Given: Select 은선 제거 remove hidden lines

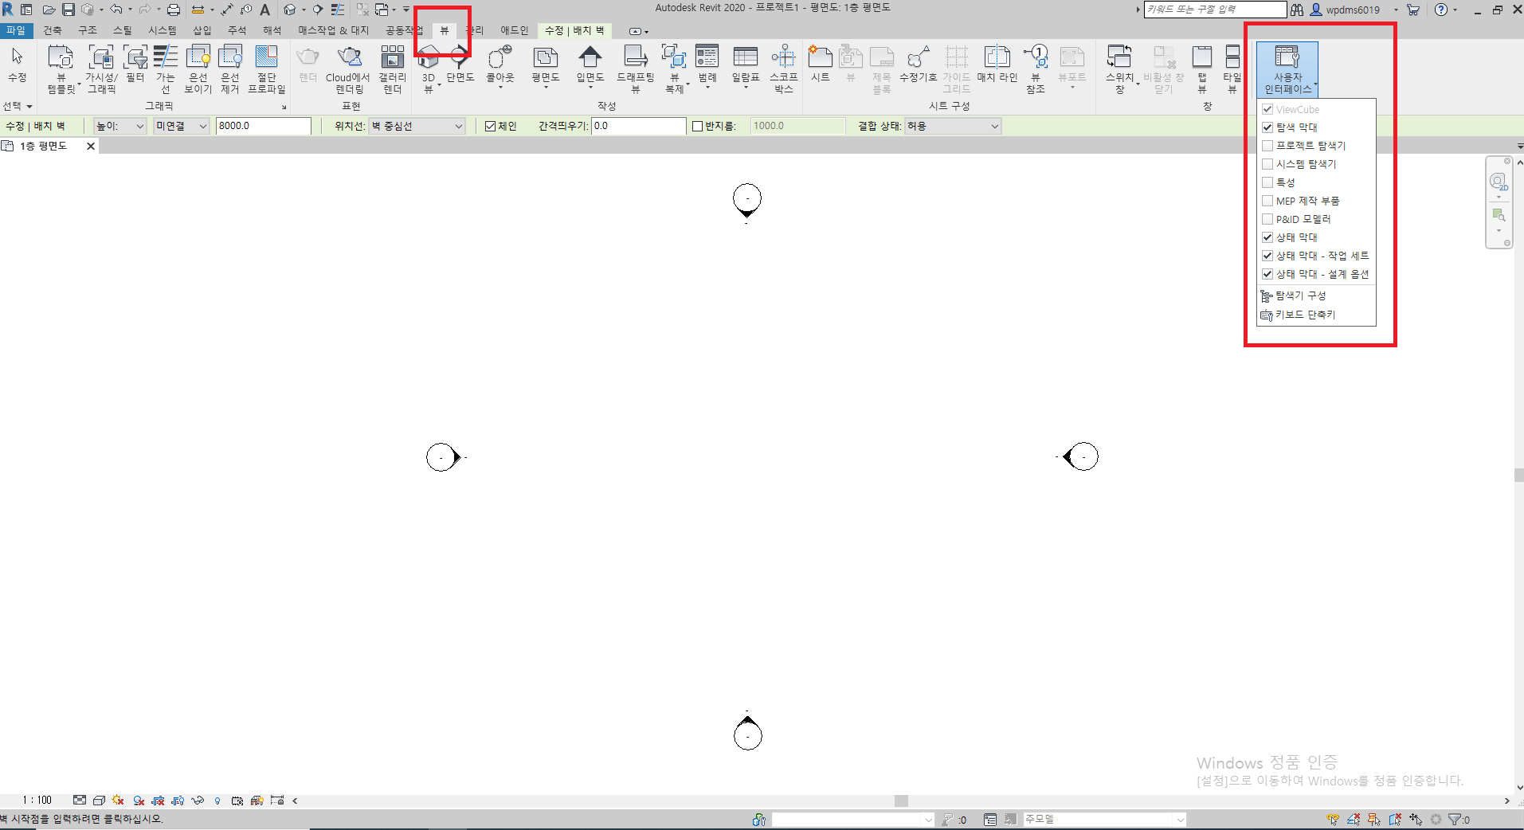Looking at the screenshot, I should [x=229, y=70].
